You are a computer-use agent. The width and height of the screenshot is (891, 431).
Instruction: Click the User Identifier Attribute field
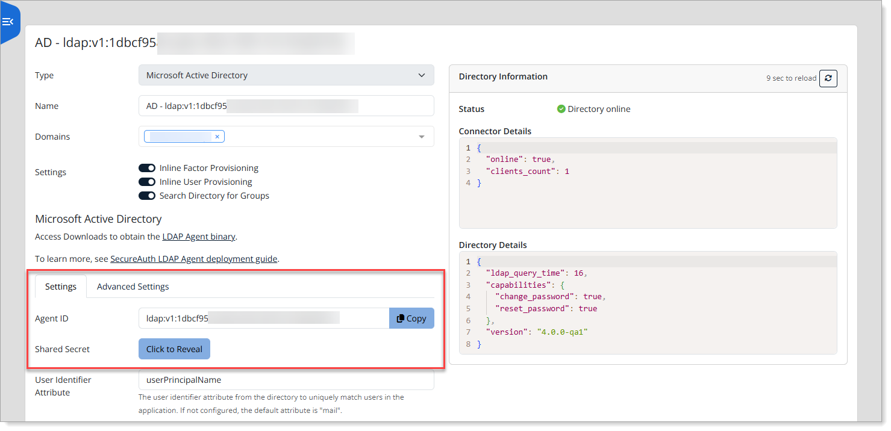pos(286,380)
